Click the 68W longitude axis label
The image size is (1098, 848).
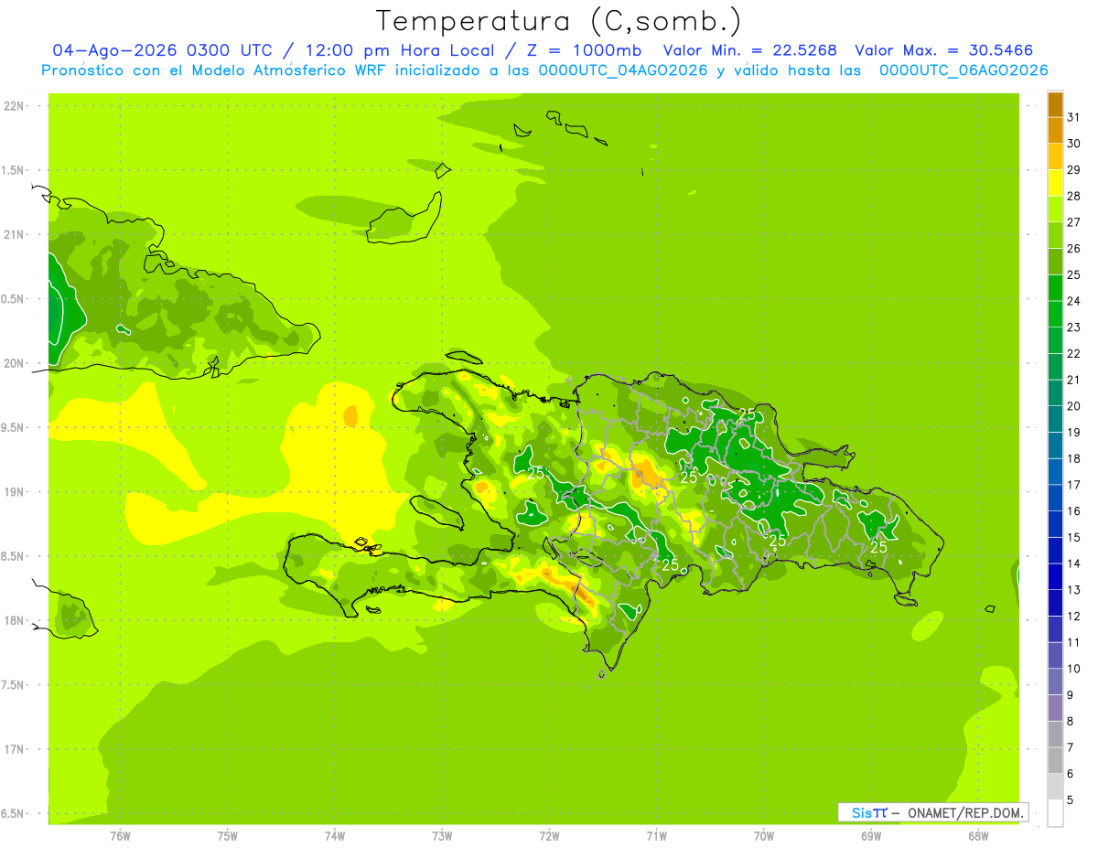click(x=978, y=836)
